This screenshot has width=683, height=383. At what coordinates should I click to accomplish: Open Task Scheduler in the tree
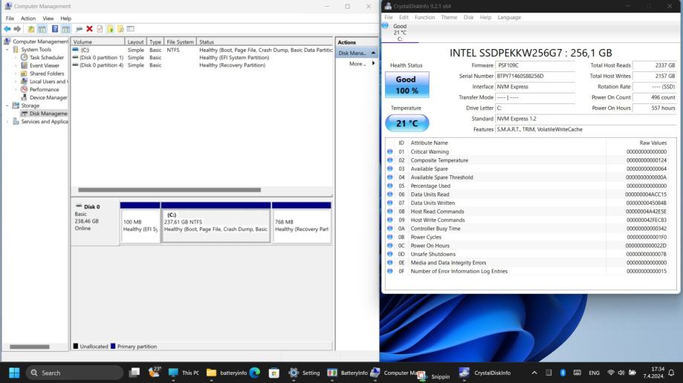click(x=46, y=57)
